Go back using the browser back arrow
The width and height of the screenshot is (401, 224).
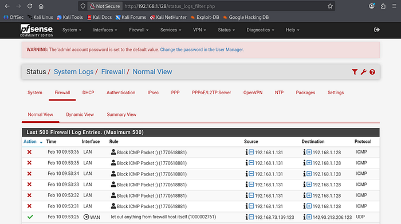[7, 6]
